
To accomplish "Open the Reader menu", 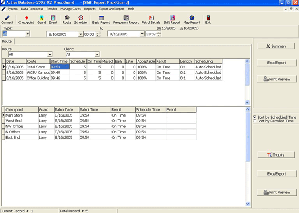I will 52,9.
